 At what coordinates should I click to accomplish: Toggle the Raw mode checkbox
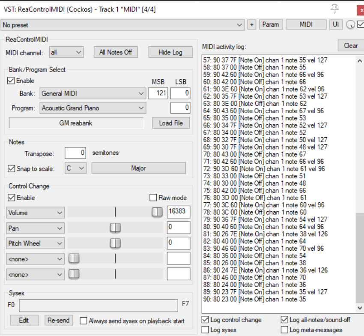tap(153, 198)
